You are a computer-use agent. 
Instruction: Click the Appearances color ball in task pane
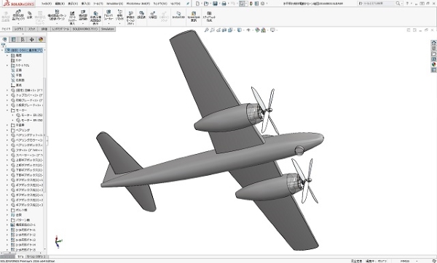(x=433, y=64)
